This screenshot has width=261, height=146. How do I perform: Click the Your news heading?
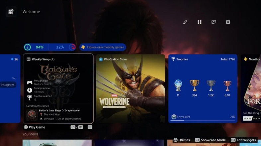point(30,134)
